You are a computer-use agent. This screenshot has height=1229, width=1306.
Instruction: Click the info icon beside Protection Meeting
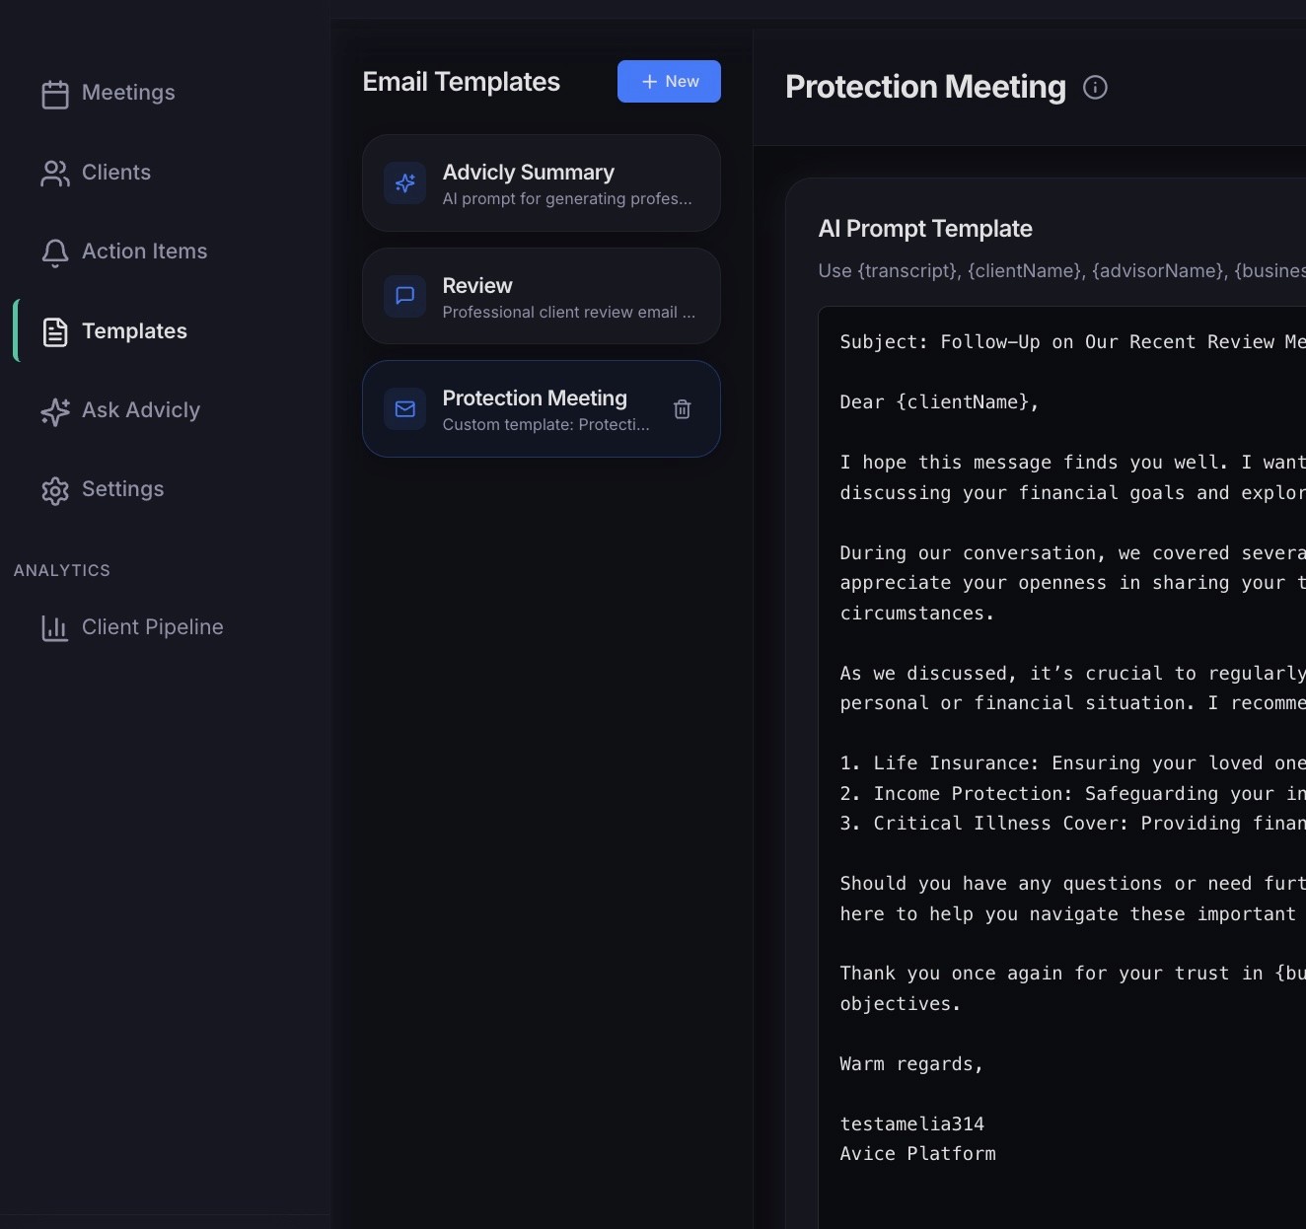click(1095, 87)
